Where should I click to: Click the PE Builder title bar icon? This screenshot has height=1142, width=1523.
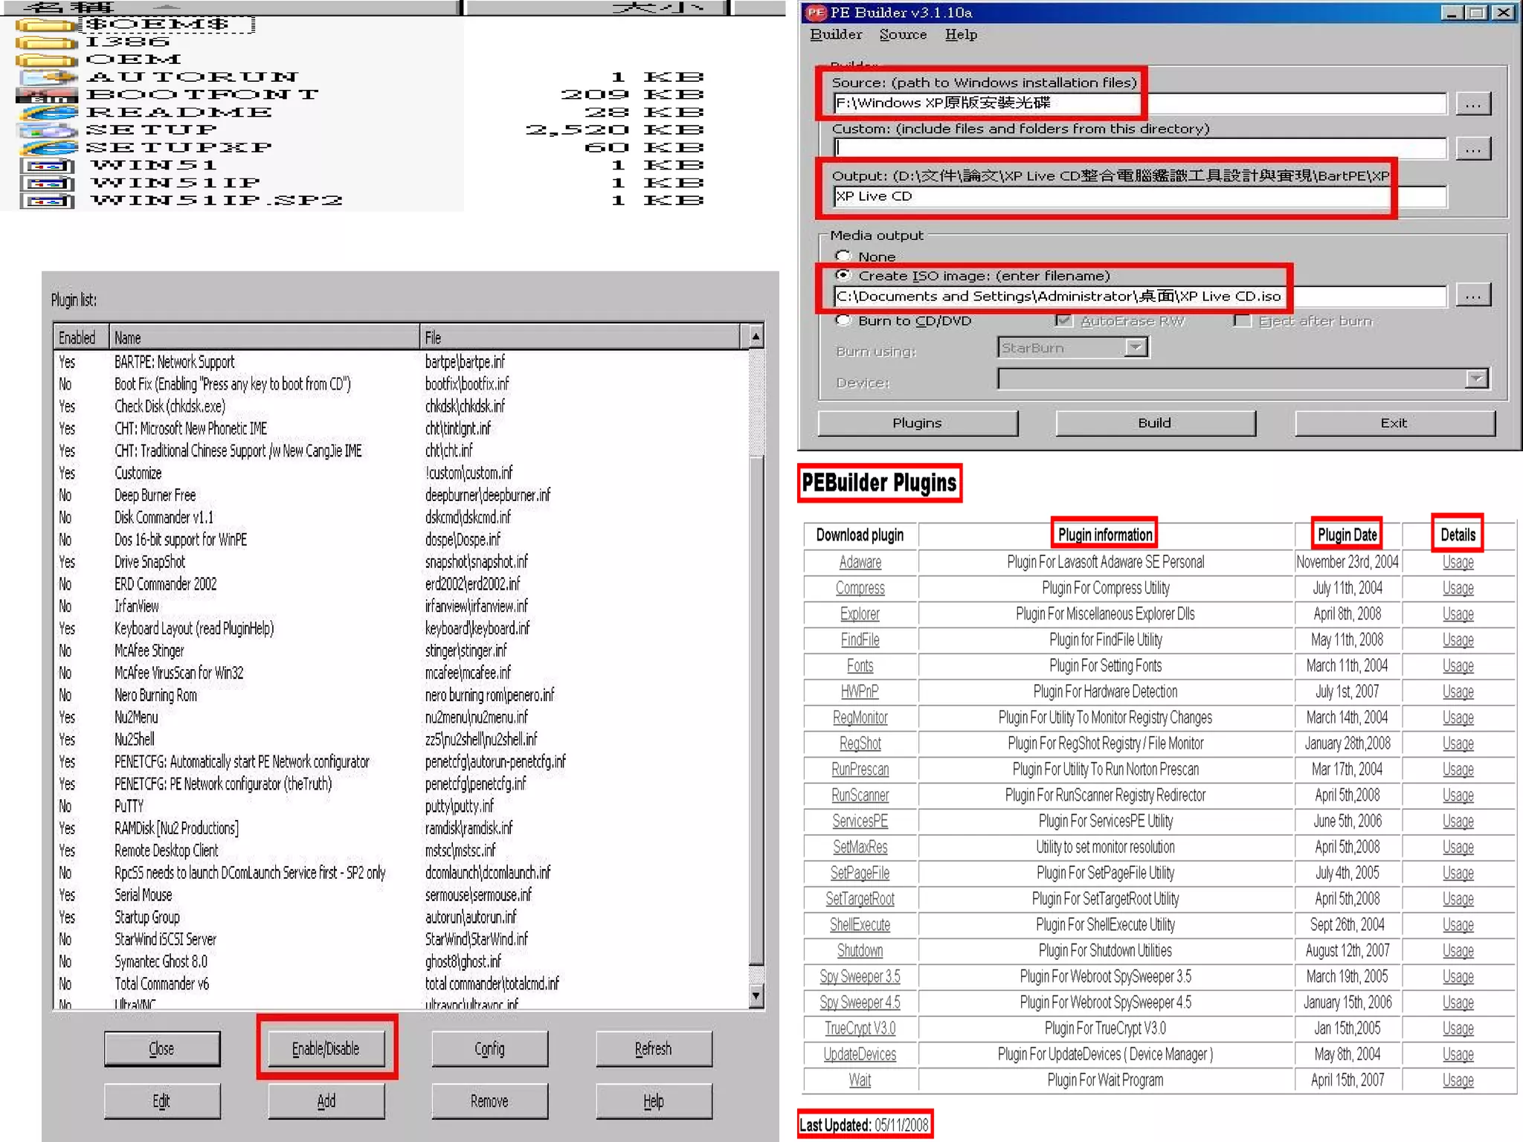[816, 13]
